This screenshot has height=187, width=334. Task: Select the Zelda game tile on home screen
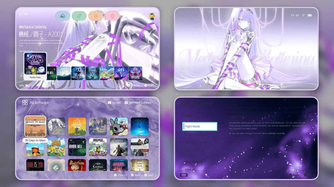pos(107,73)
